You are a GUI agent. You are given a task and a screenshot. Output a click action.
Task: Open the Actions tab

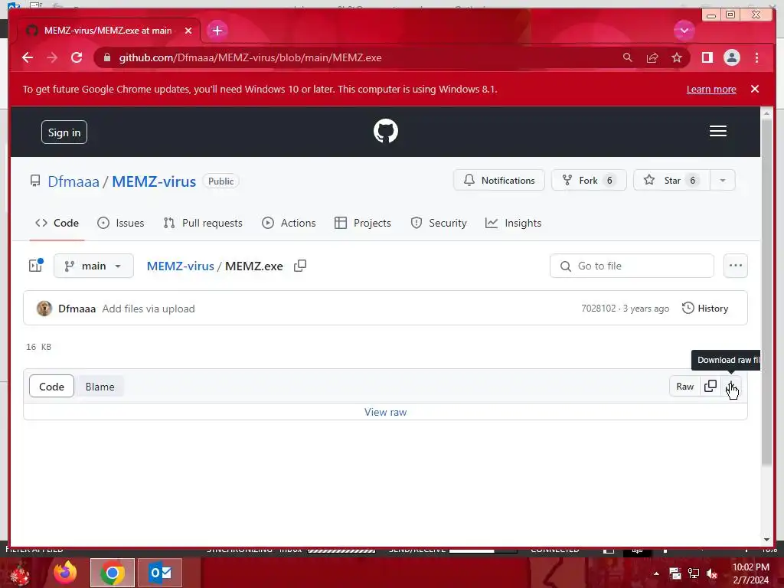pos(289,223)
